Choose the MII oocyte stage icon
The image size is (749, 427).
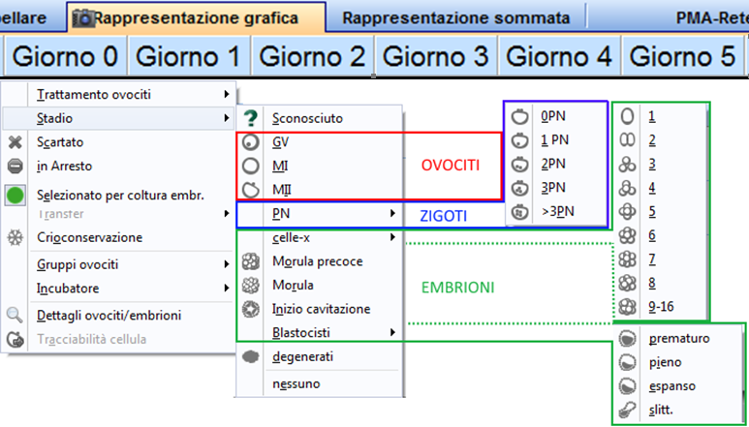251,190
